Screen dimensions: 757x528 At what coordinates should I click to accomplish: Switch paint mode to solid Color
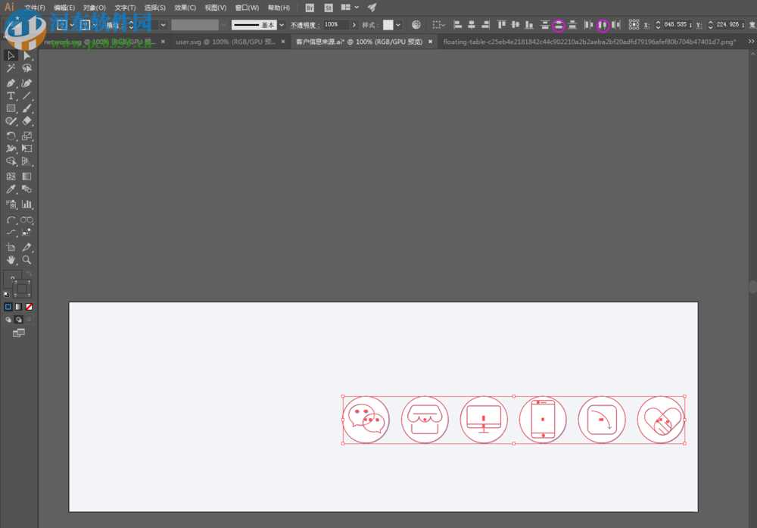pos(8,307)
